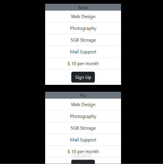163x164 pixels.
Task: Click the partially visible Pro plan button
Action: point(83,162)
